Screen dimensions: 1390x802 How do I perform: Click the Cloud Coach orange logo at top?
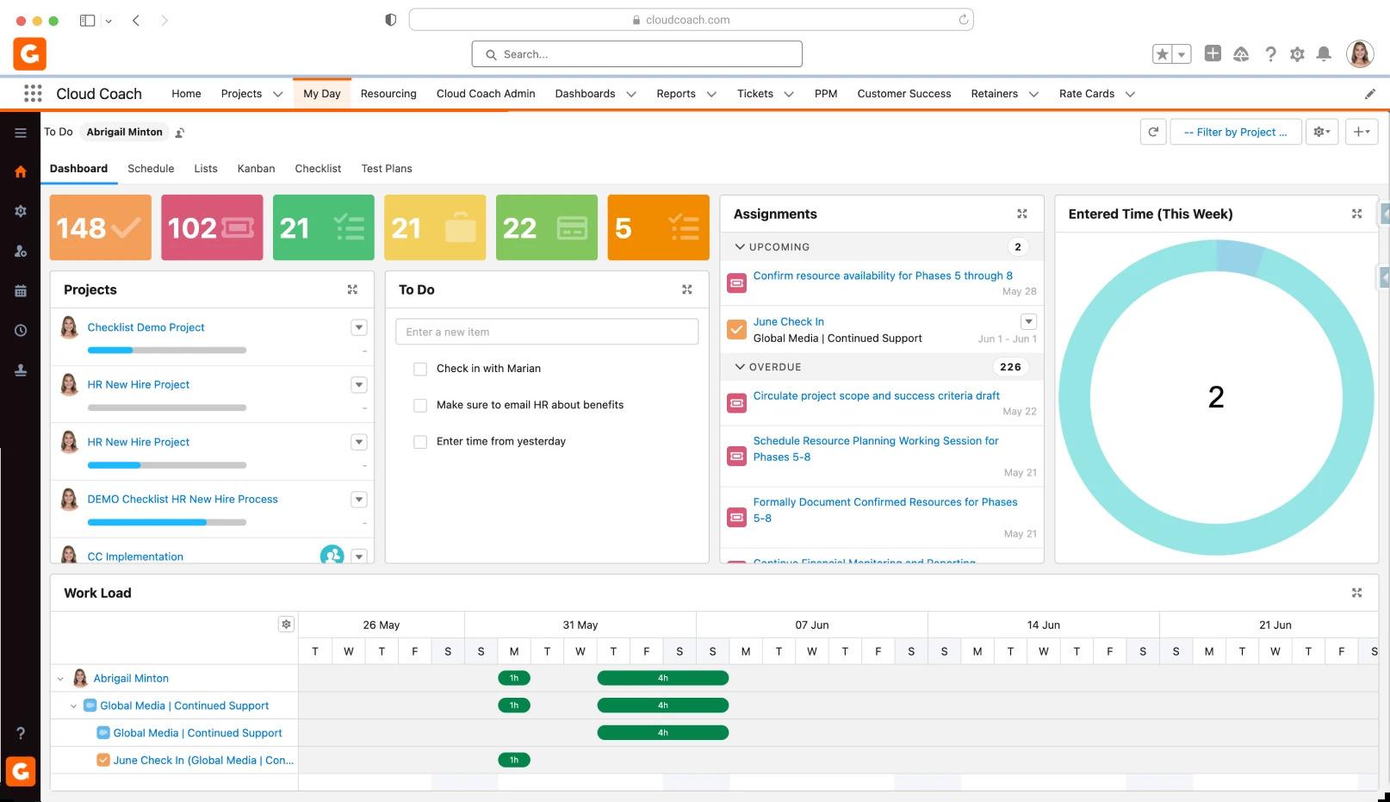tap(29, 53)
